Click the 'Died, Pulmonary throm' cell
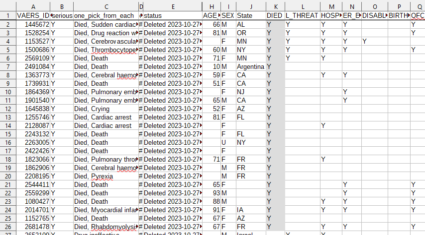 (x=106, y=159)
